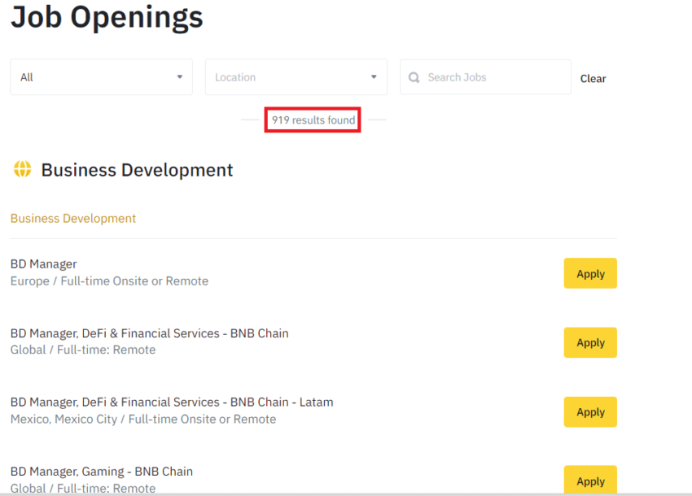Apply for BD Manager DeFi Global role
Screen dimensions: 692x496
click(x=590, y=342)
